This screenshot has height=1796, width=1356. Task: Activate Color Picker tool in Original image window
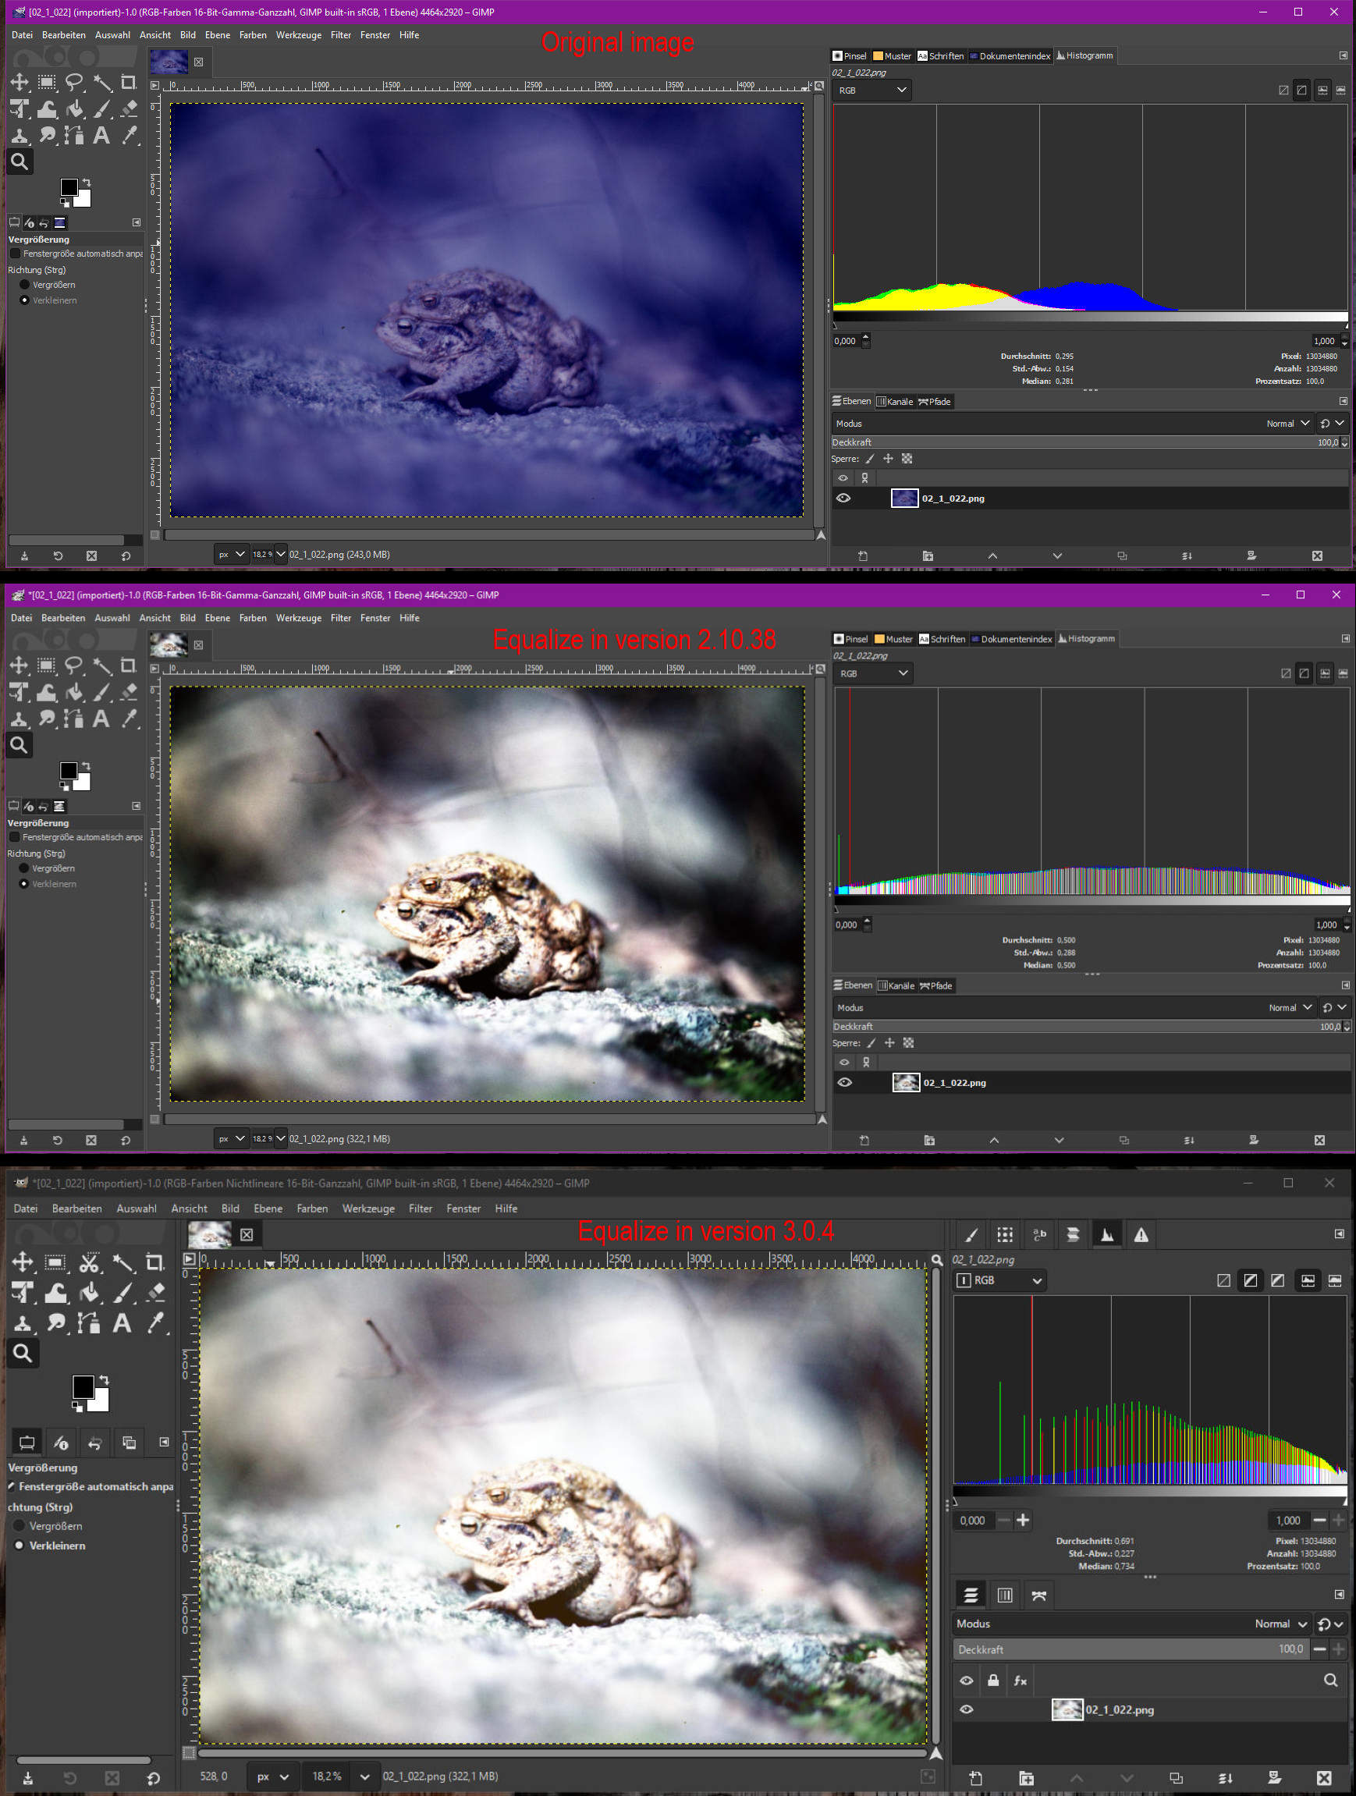pos(129,136)
